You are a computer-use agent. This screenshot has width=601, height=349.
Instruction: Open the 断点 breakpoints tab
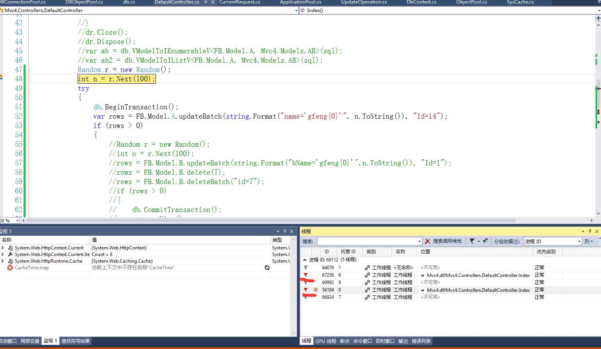[345, 341]
